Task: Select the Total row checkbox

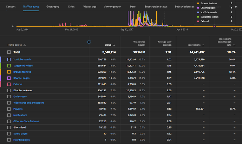Action: click(x=8, y=52)
